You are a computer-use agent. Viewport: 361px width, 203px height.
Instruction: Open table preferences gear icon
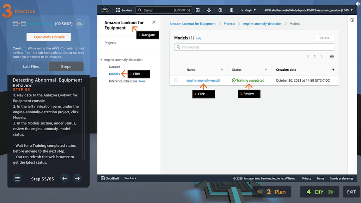click(x=332, y=57)
